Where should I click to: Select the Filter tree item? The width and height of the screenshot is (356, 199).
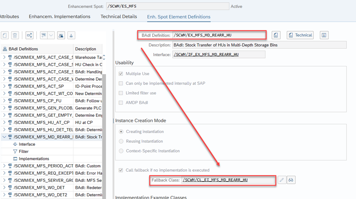click(24, 151)
